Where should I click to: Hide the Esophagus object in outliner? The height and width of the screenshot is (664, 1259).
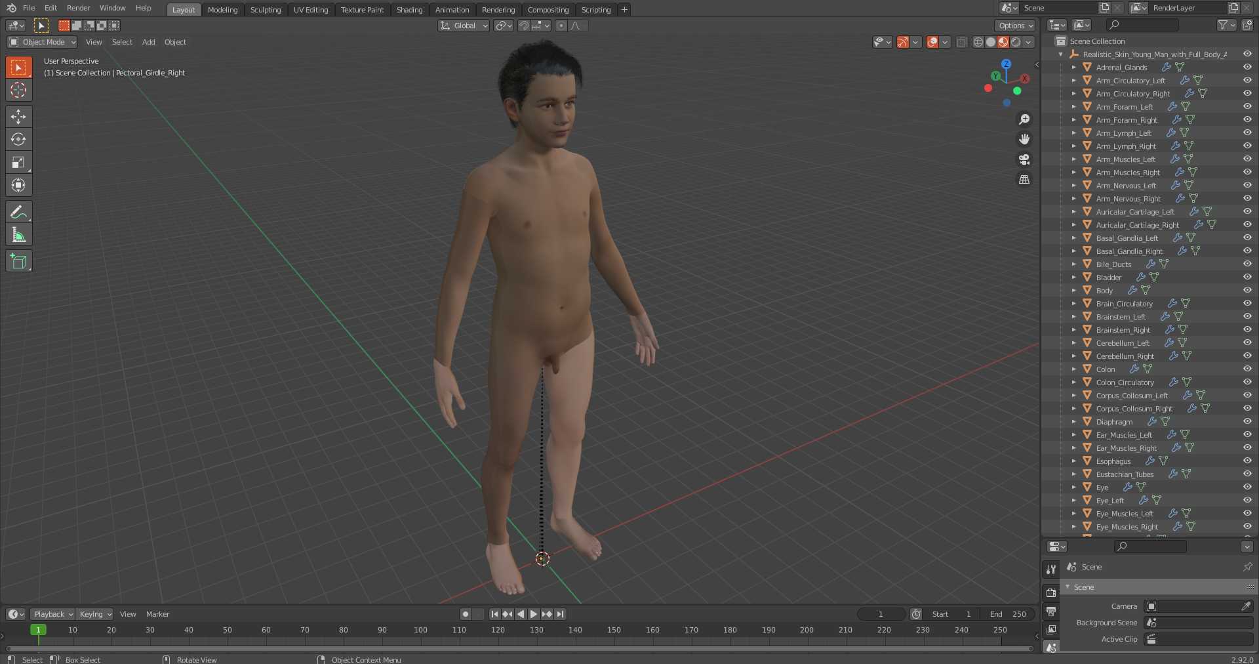(x=1247, y=461)
